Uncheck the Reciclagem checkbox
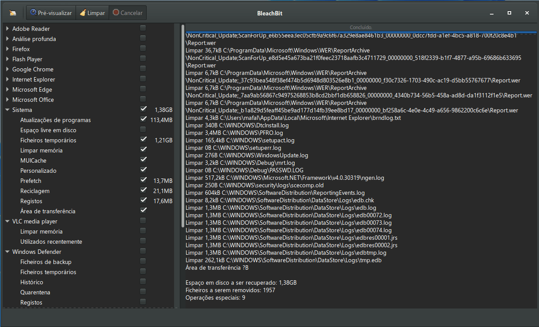 [143, 190]
